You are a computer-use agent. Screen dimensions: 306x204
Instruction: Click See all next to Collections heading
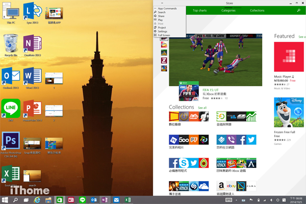click(x=202, y=108)
